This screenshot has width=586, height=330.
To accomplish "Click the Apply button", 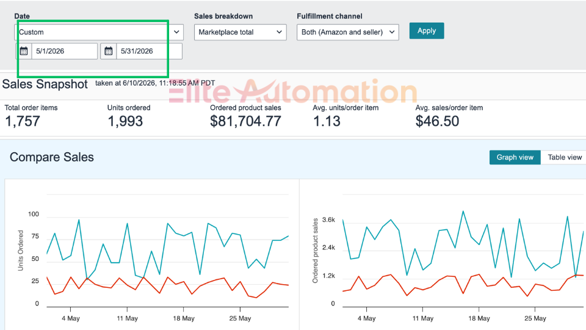I will [427, 31].
